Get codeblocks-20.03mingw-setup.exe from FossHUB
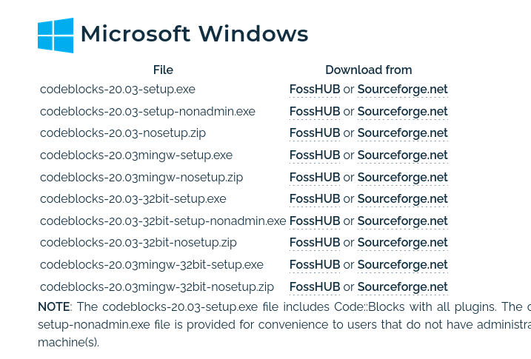531x359 pixels. [x=315, y=155]
